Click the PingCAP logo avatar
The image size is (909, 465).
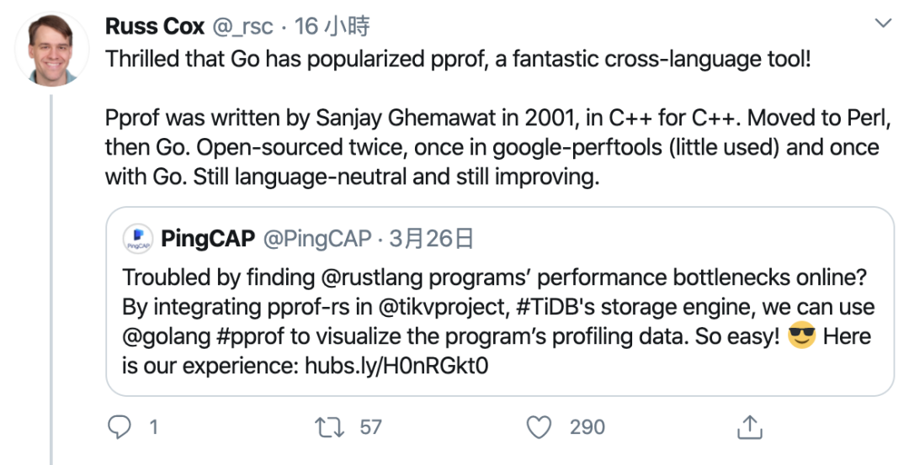(137, 239)
